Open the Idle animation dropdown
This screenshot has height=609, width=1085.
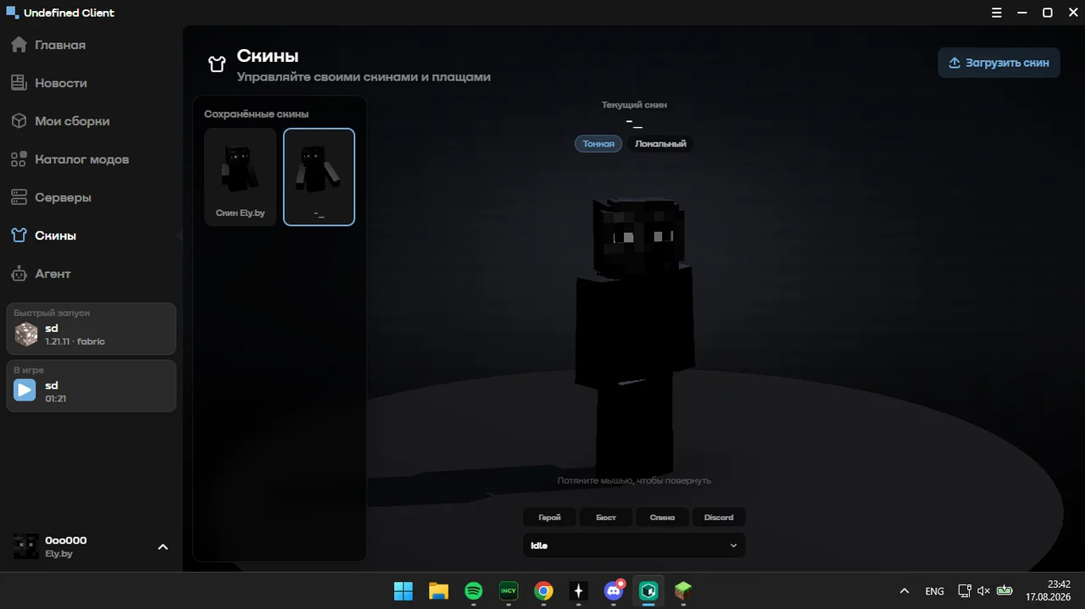634,545
